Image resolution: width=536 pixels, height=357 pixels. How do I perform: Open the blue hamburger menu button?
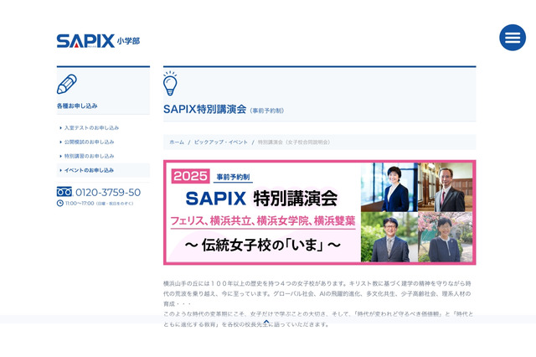click(513, 38)
